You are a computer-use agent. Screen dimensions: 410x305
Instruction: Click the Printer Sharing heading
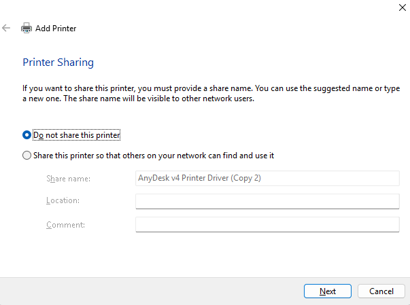58,62
